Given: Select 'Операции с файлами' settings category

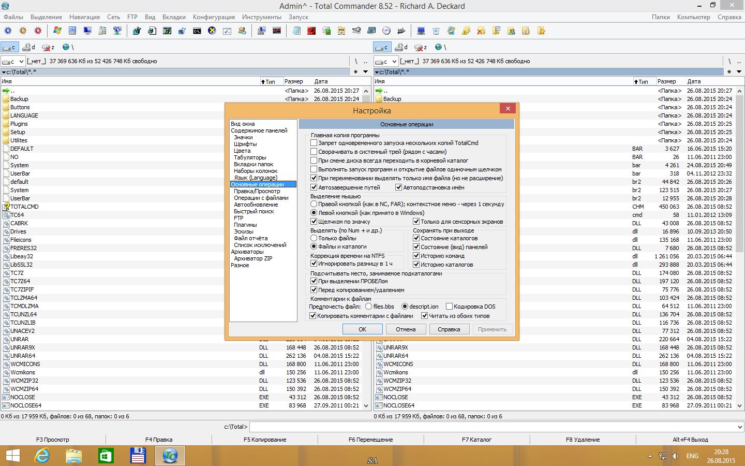Looking at the screenshot, I should (x=261, y=198).
